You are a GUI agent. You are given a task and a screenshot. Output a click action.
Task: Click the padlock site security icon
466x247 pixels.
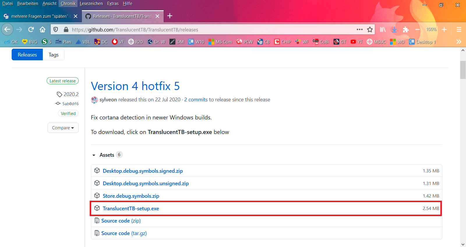coord(66,29)
